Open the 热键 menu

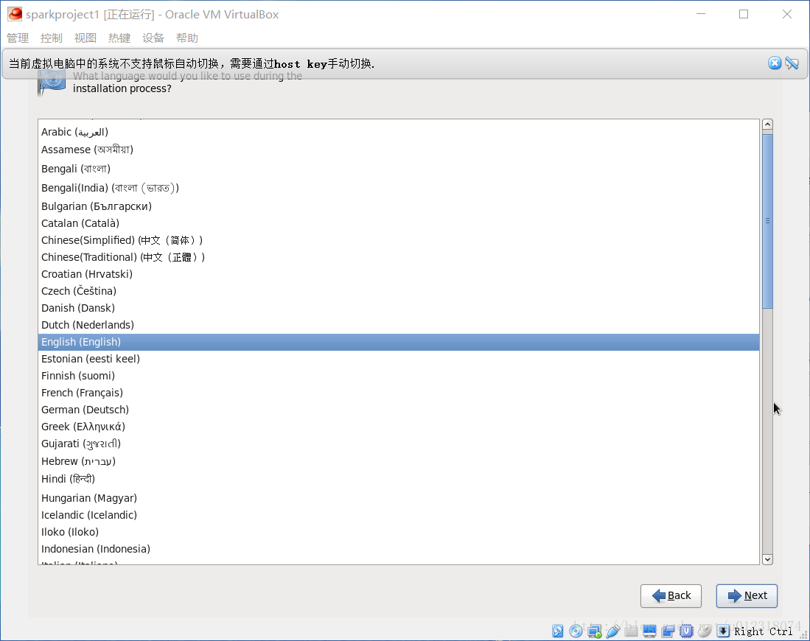coord(119,38)
